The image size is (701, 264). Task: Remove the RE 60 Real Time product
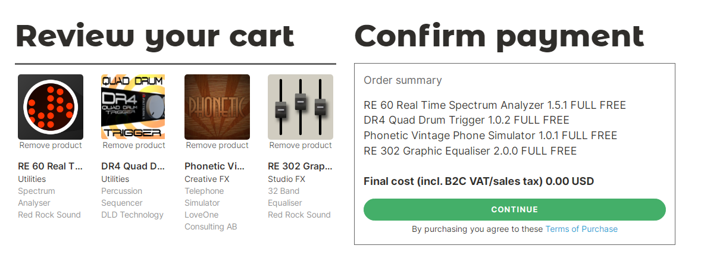[51, 146]
